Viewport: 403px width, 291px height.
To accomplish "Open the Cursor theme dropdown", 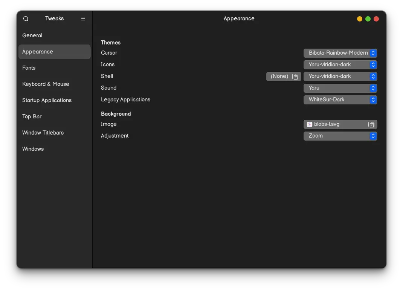I will [340, 53].
